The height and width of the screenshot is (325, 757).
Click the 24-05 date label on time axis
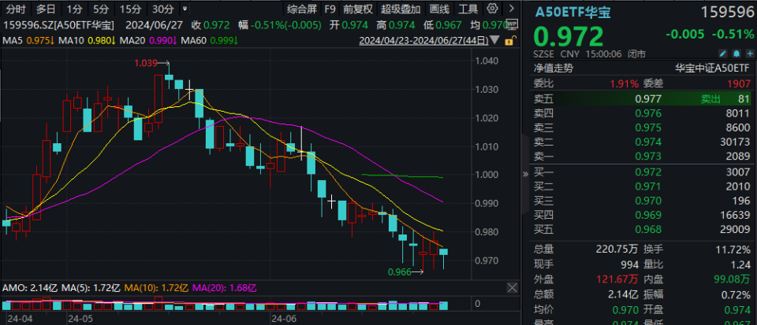(80, 319)
